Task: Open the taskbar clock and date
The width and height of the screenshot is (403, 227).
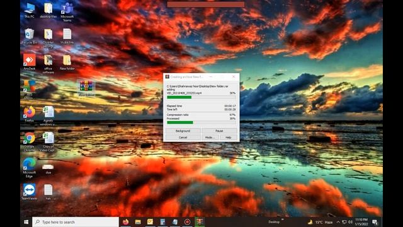Action: pos(361,222)
